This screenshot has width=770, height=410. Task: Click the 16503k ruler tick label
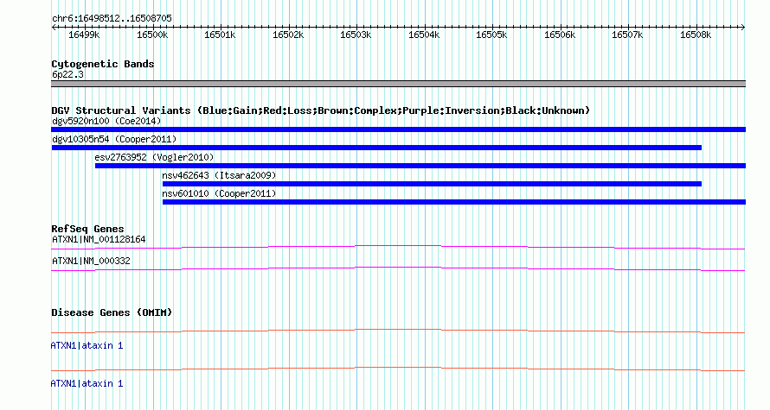pyautogui.click(x=356, y=35)
